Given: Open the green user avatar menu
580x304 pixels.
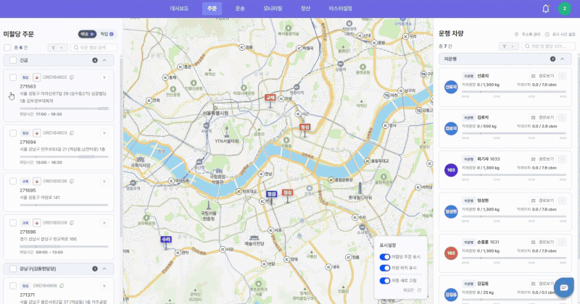Looking at the screenshot, I should pyautogui.click(x=564, y=9).
